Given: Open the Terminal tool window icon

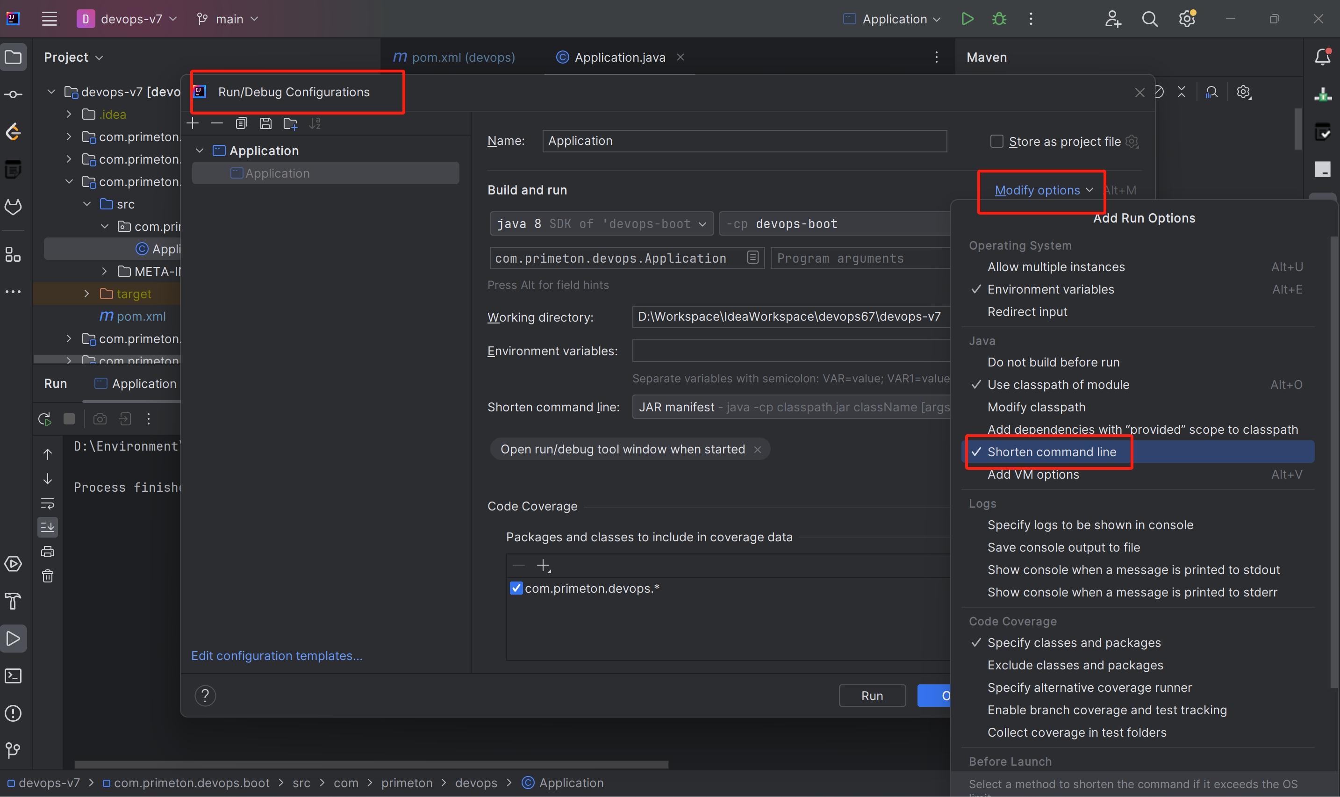Looking at the screenshot, I should 13,675.
